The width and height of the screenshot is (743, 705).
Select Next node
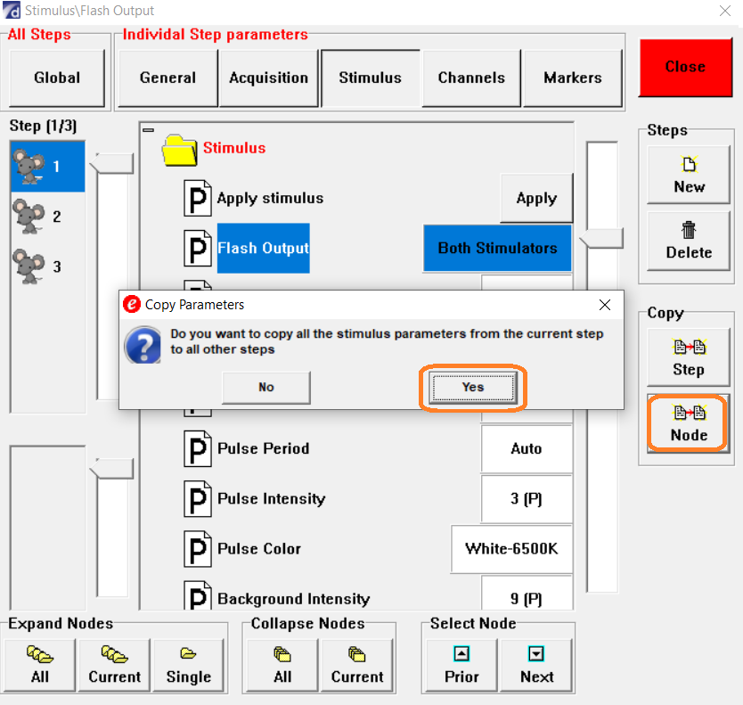(536, 665)
